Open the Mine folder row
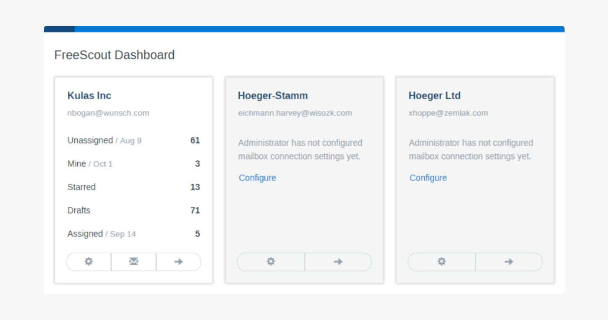Viewport: 608px width, 320px height. [134, 164]
